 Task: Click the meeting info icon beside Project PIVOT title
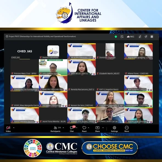click(7, 36)
